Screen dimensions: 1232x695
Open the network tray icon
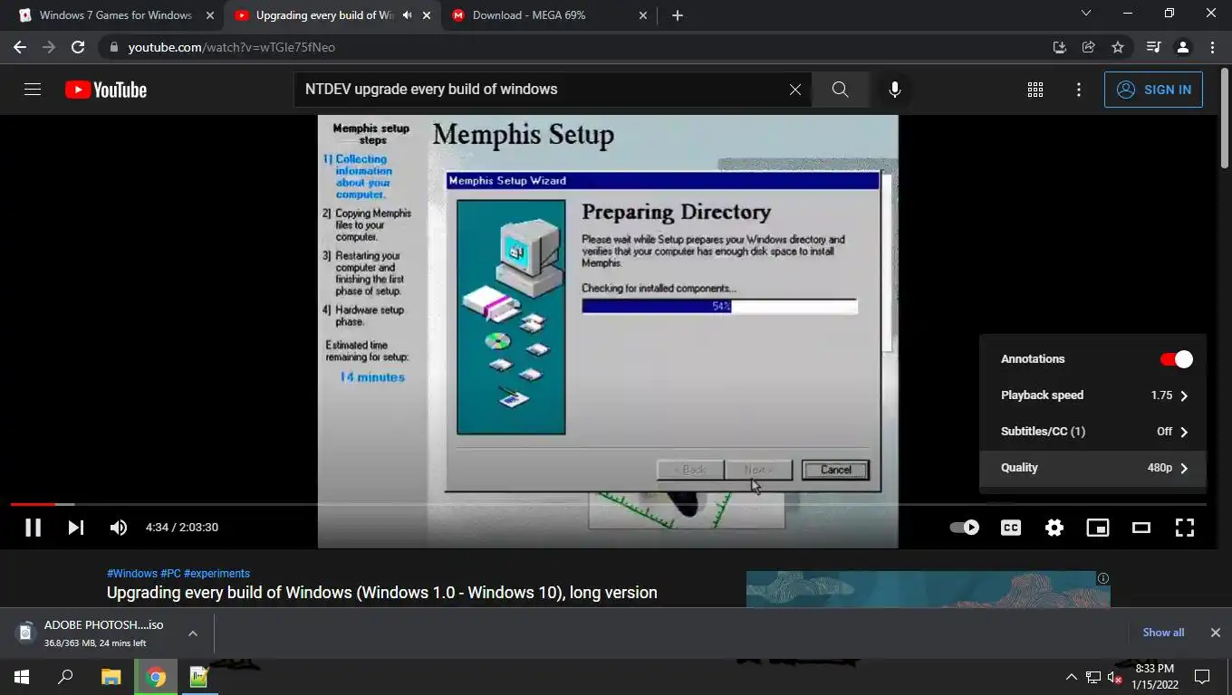[1093, 677]
